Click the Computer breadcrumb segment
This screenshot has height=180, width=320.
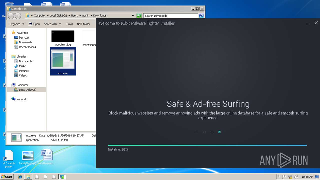(x=40, y=15)
